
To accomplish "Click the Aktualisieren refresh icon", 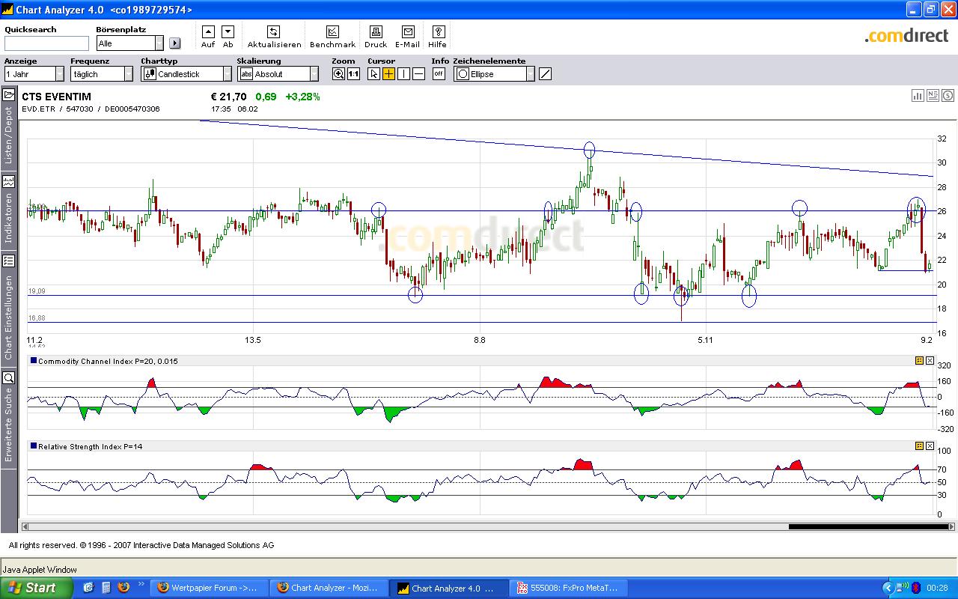I will [x=274, y=32].
